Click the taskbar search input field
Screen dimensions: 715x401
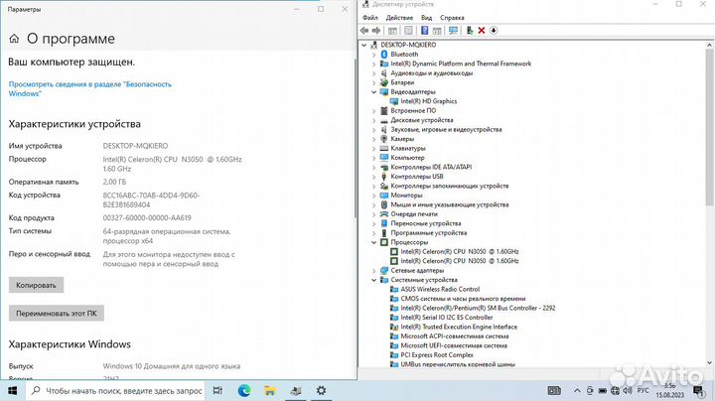point(119,392)
